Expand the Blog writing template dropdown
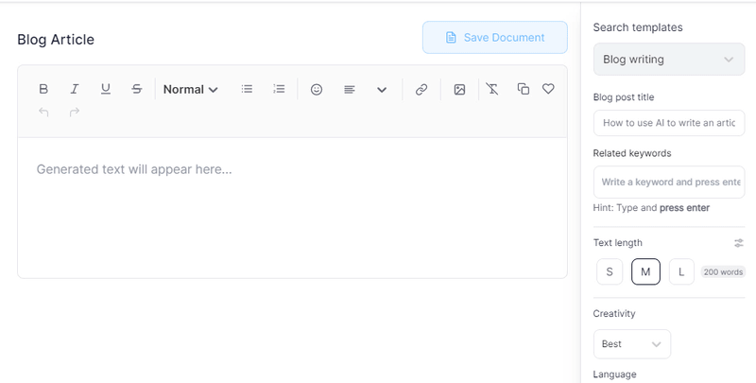The height and width of the screenshot is (383, 756). coord(669,60)
